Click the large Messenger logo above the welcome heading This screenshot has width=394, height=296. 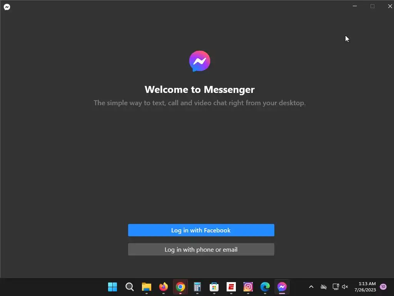tap(200, 61)
